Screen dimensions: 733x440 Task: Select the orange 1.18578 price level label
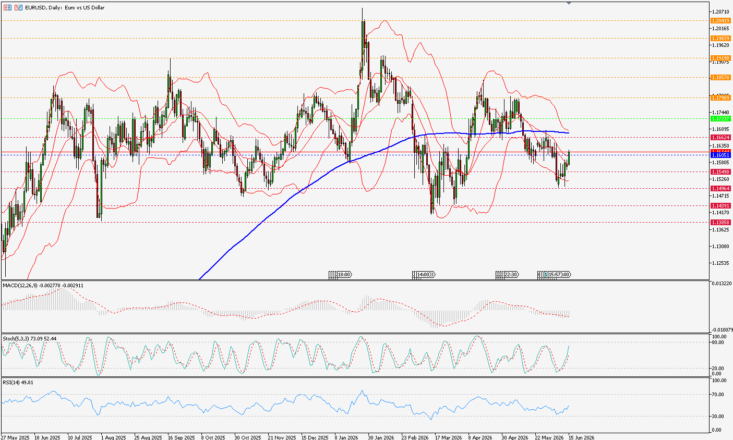(x=720, y=77)
